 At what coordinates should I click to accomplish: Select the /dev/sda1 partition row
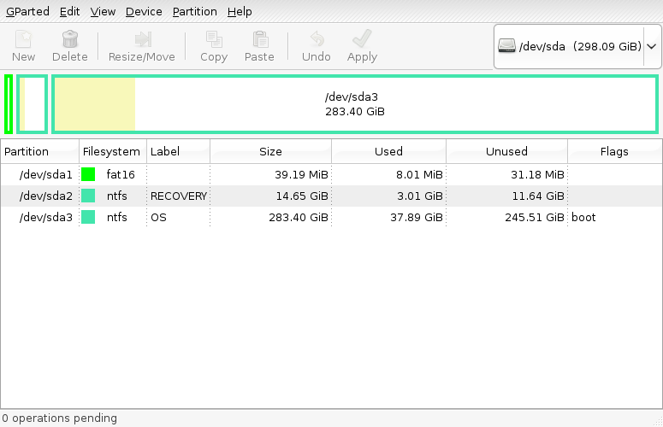[x=331, y=174]
